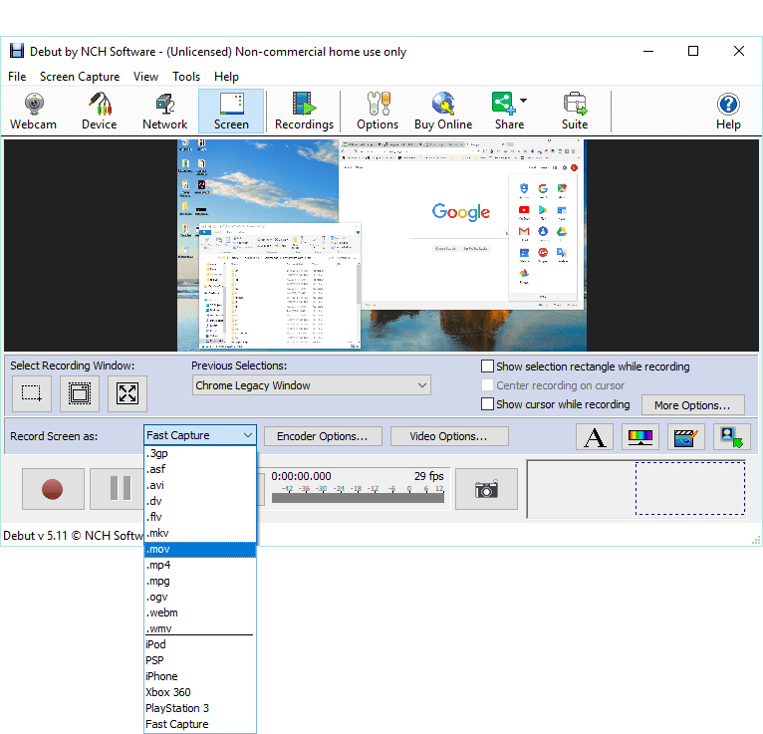Select .ogv format from list
This screenshot has width=763, height=734.
pyautogui.click(x=200, y=597)
